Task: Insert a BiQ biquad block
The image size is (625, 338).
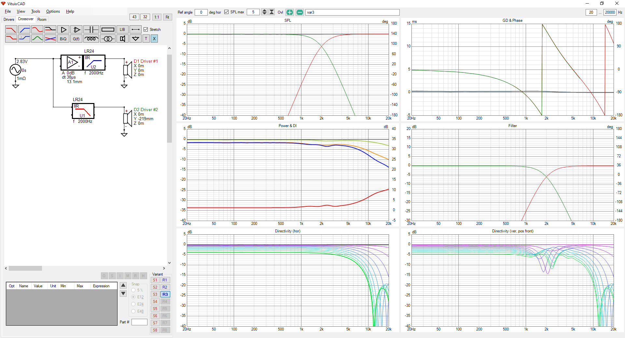Action: [63, 39]
